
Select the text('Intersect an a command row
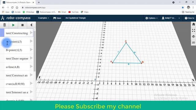pyautogui.click(x=17, y=92)
